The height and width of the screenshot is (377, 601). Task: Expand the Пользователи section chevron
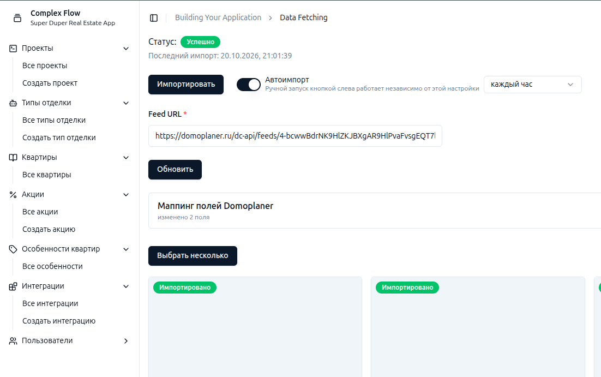tap(126, 340)
